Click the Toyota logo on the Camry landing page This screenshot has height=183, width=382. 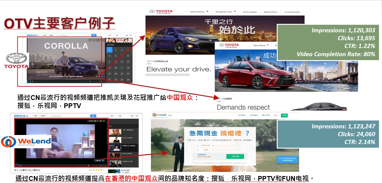pos(229,45)
